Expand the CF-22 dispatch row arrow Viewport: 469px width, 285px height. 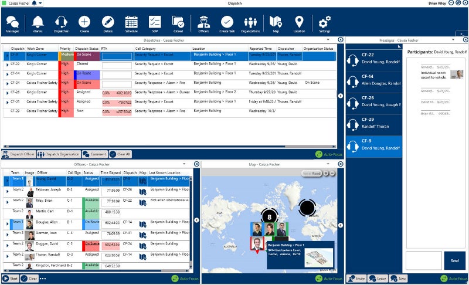point(6,64)
